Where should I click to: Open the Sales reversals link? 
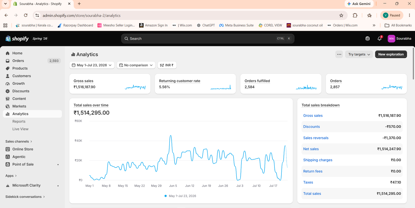click(x=316, y=138)
